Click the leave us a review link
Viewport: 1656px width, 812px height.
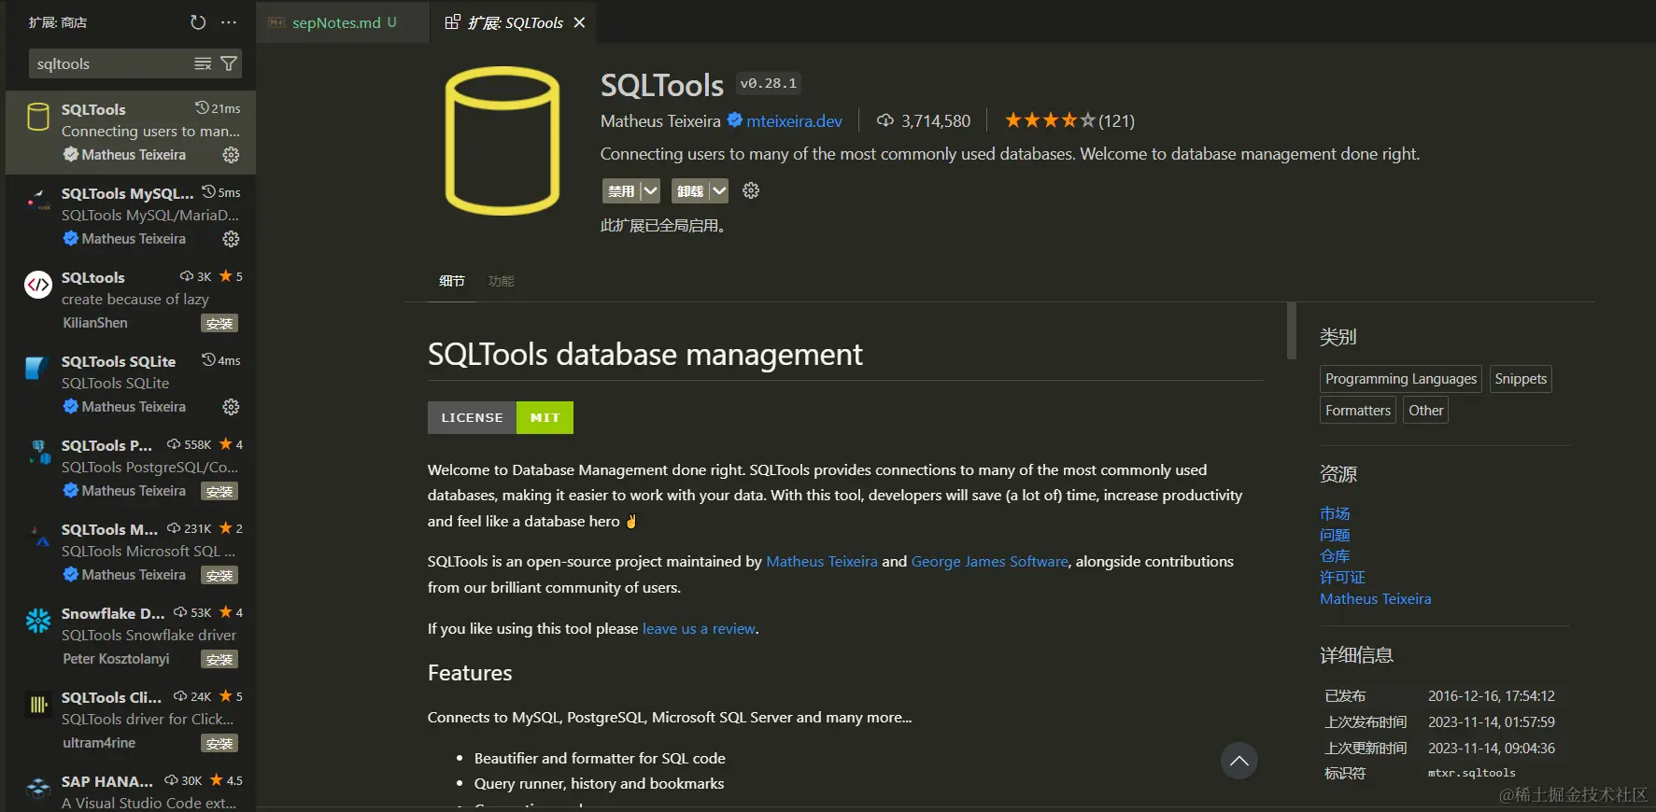point(699,628)
